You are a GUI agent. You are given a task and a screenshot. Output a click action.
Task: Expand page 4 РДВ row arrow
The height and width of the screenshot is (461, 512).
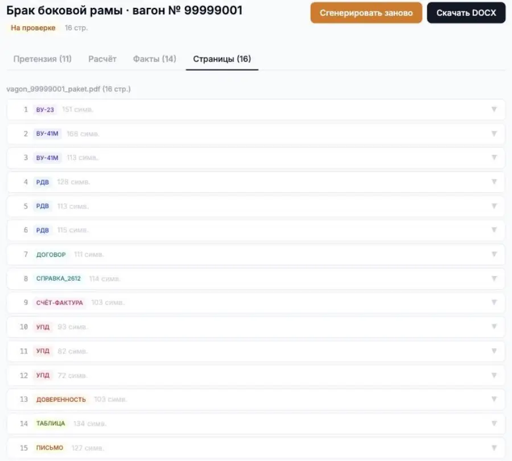(494, 182)
